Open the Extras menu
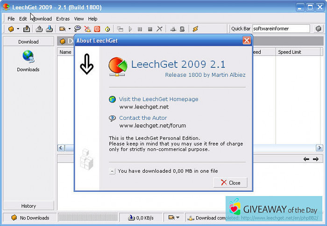327x226 pixels. tap(63, 19)
